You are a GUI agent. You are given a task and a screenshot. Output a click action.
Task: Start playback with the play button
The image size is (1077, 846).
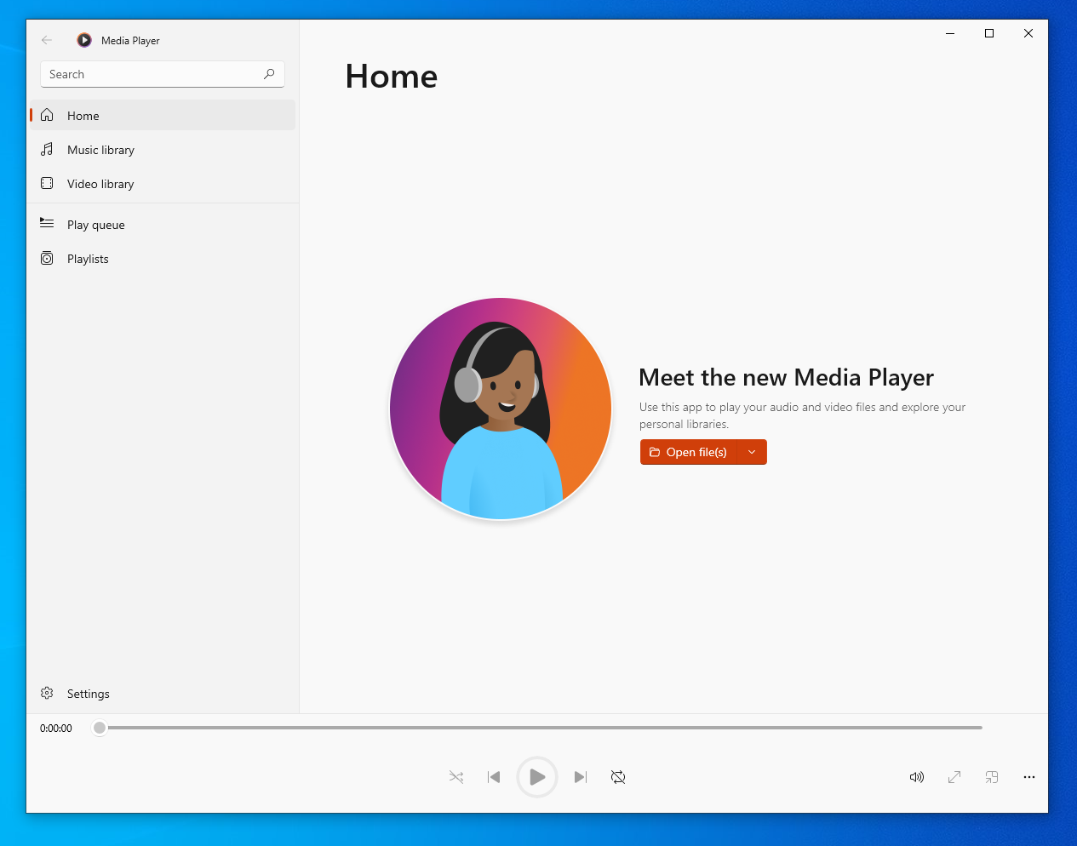coord(537,777)
